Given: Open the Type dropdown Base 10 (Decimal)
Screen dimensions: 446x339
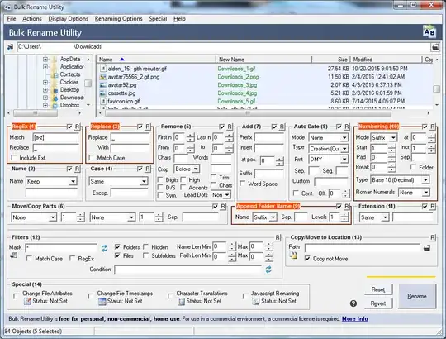Looking at the screenshot, I should pyautogui.click(x=400, y=180).
